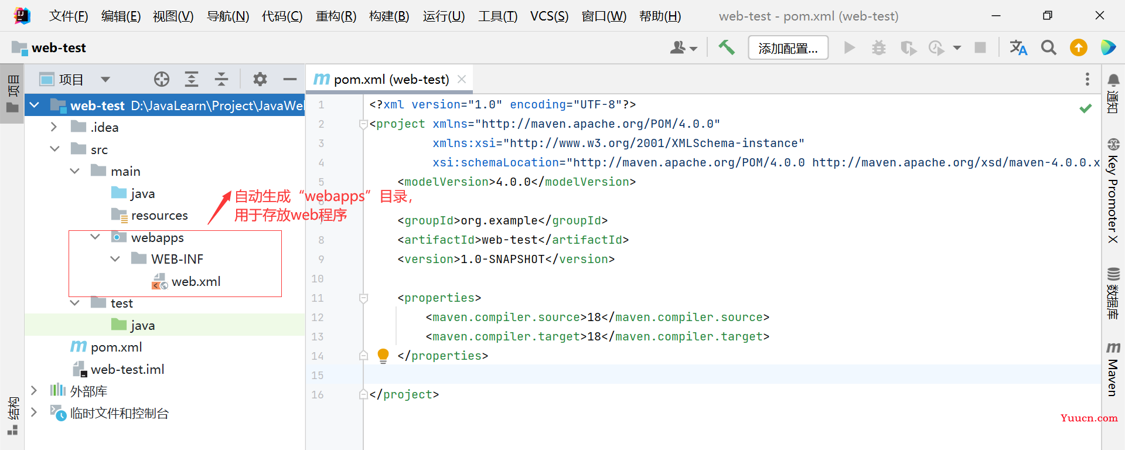Hide project panel with minus icon

290,79
